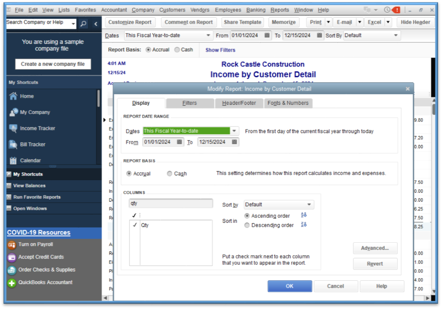442x309 pixels.
Task: Click the column search field containing qty
Action: (171, 203)
